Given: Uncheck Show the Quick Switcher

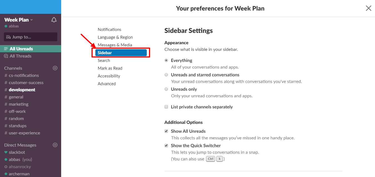Looking at the screenshot, I should pos(166,145).
